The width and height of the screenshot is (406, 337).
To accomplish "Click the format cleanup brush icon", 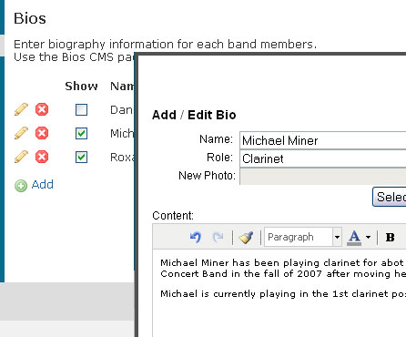I will pos(246,237).
